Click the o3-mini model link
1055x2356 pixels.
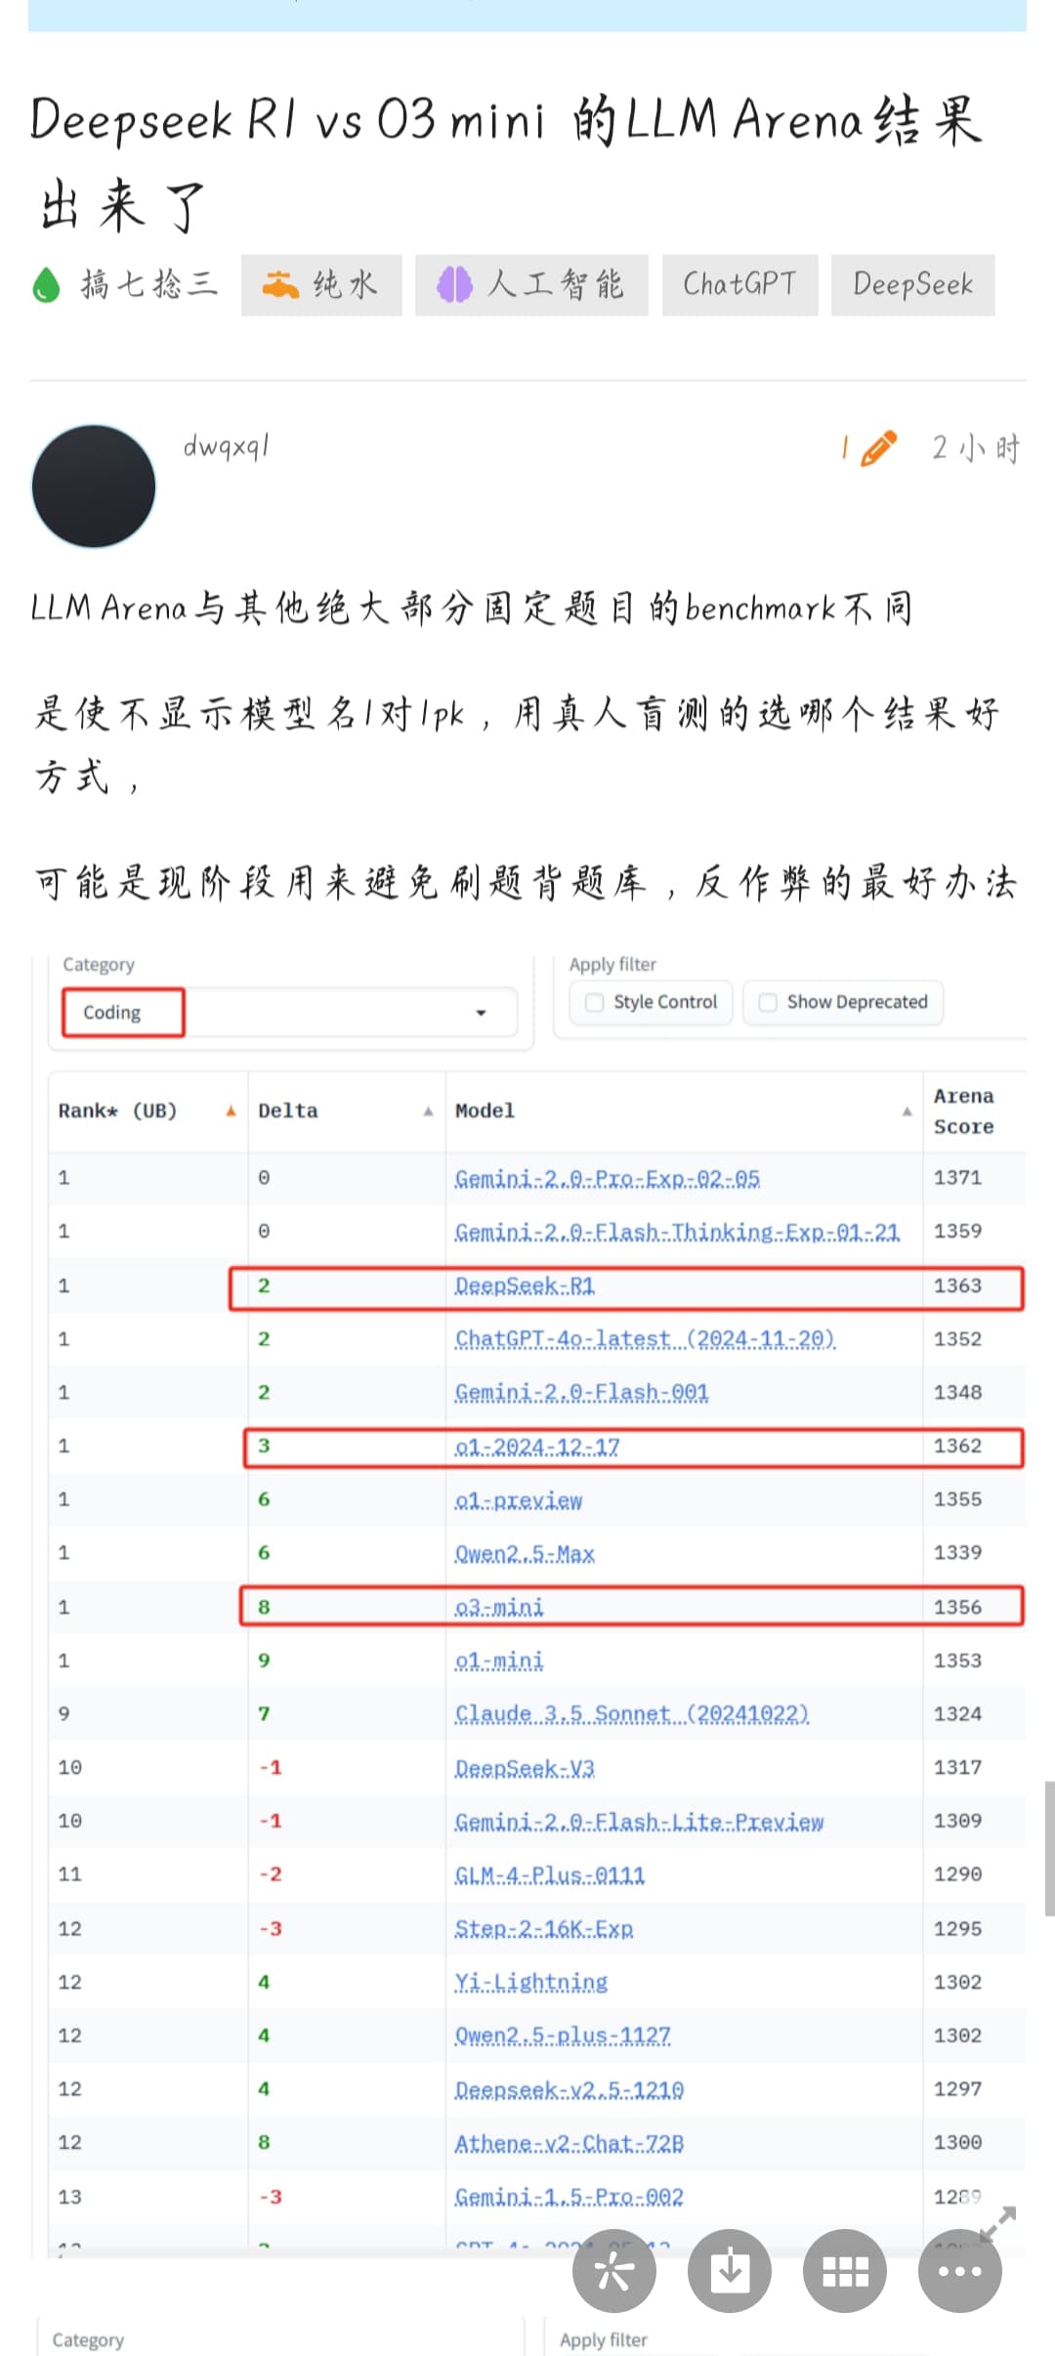499,1608
